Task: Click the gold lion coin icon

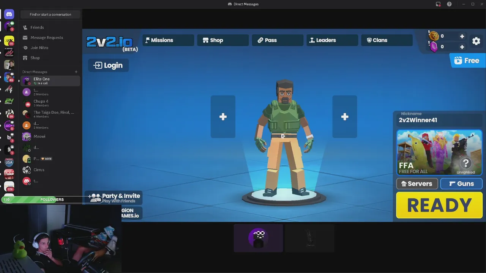Action: 434,36
